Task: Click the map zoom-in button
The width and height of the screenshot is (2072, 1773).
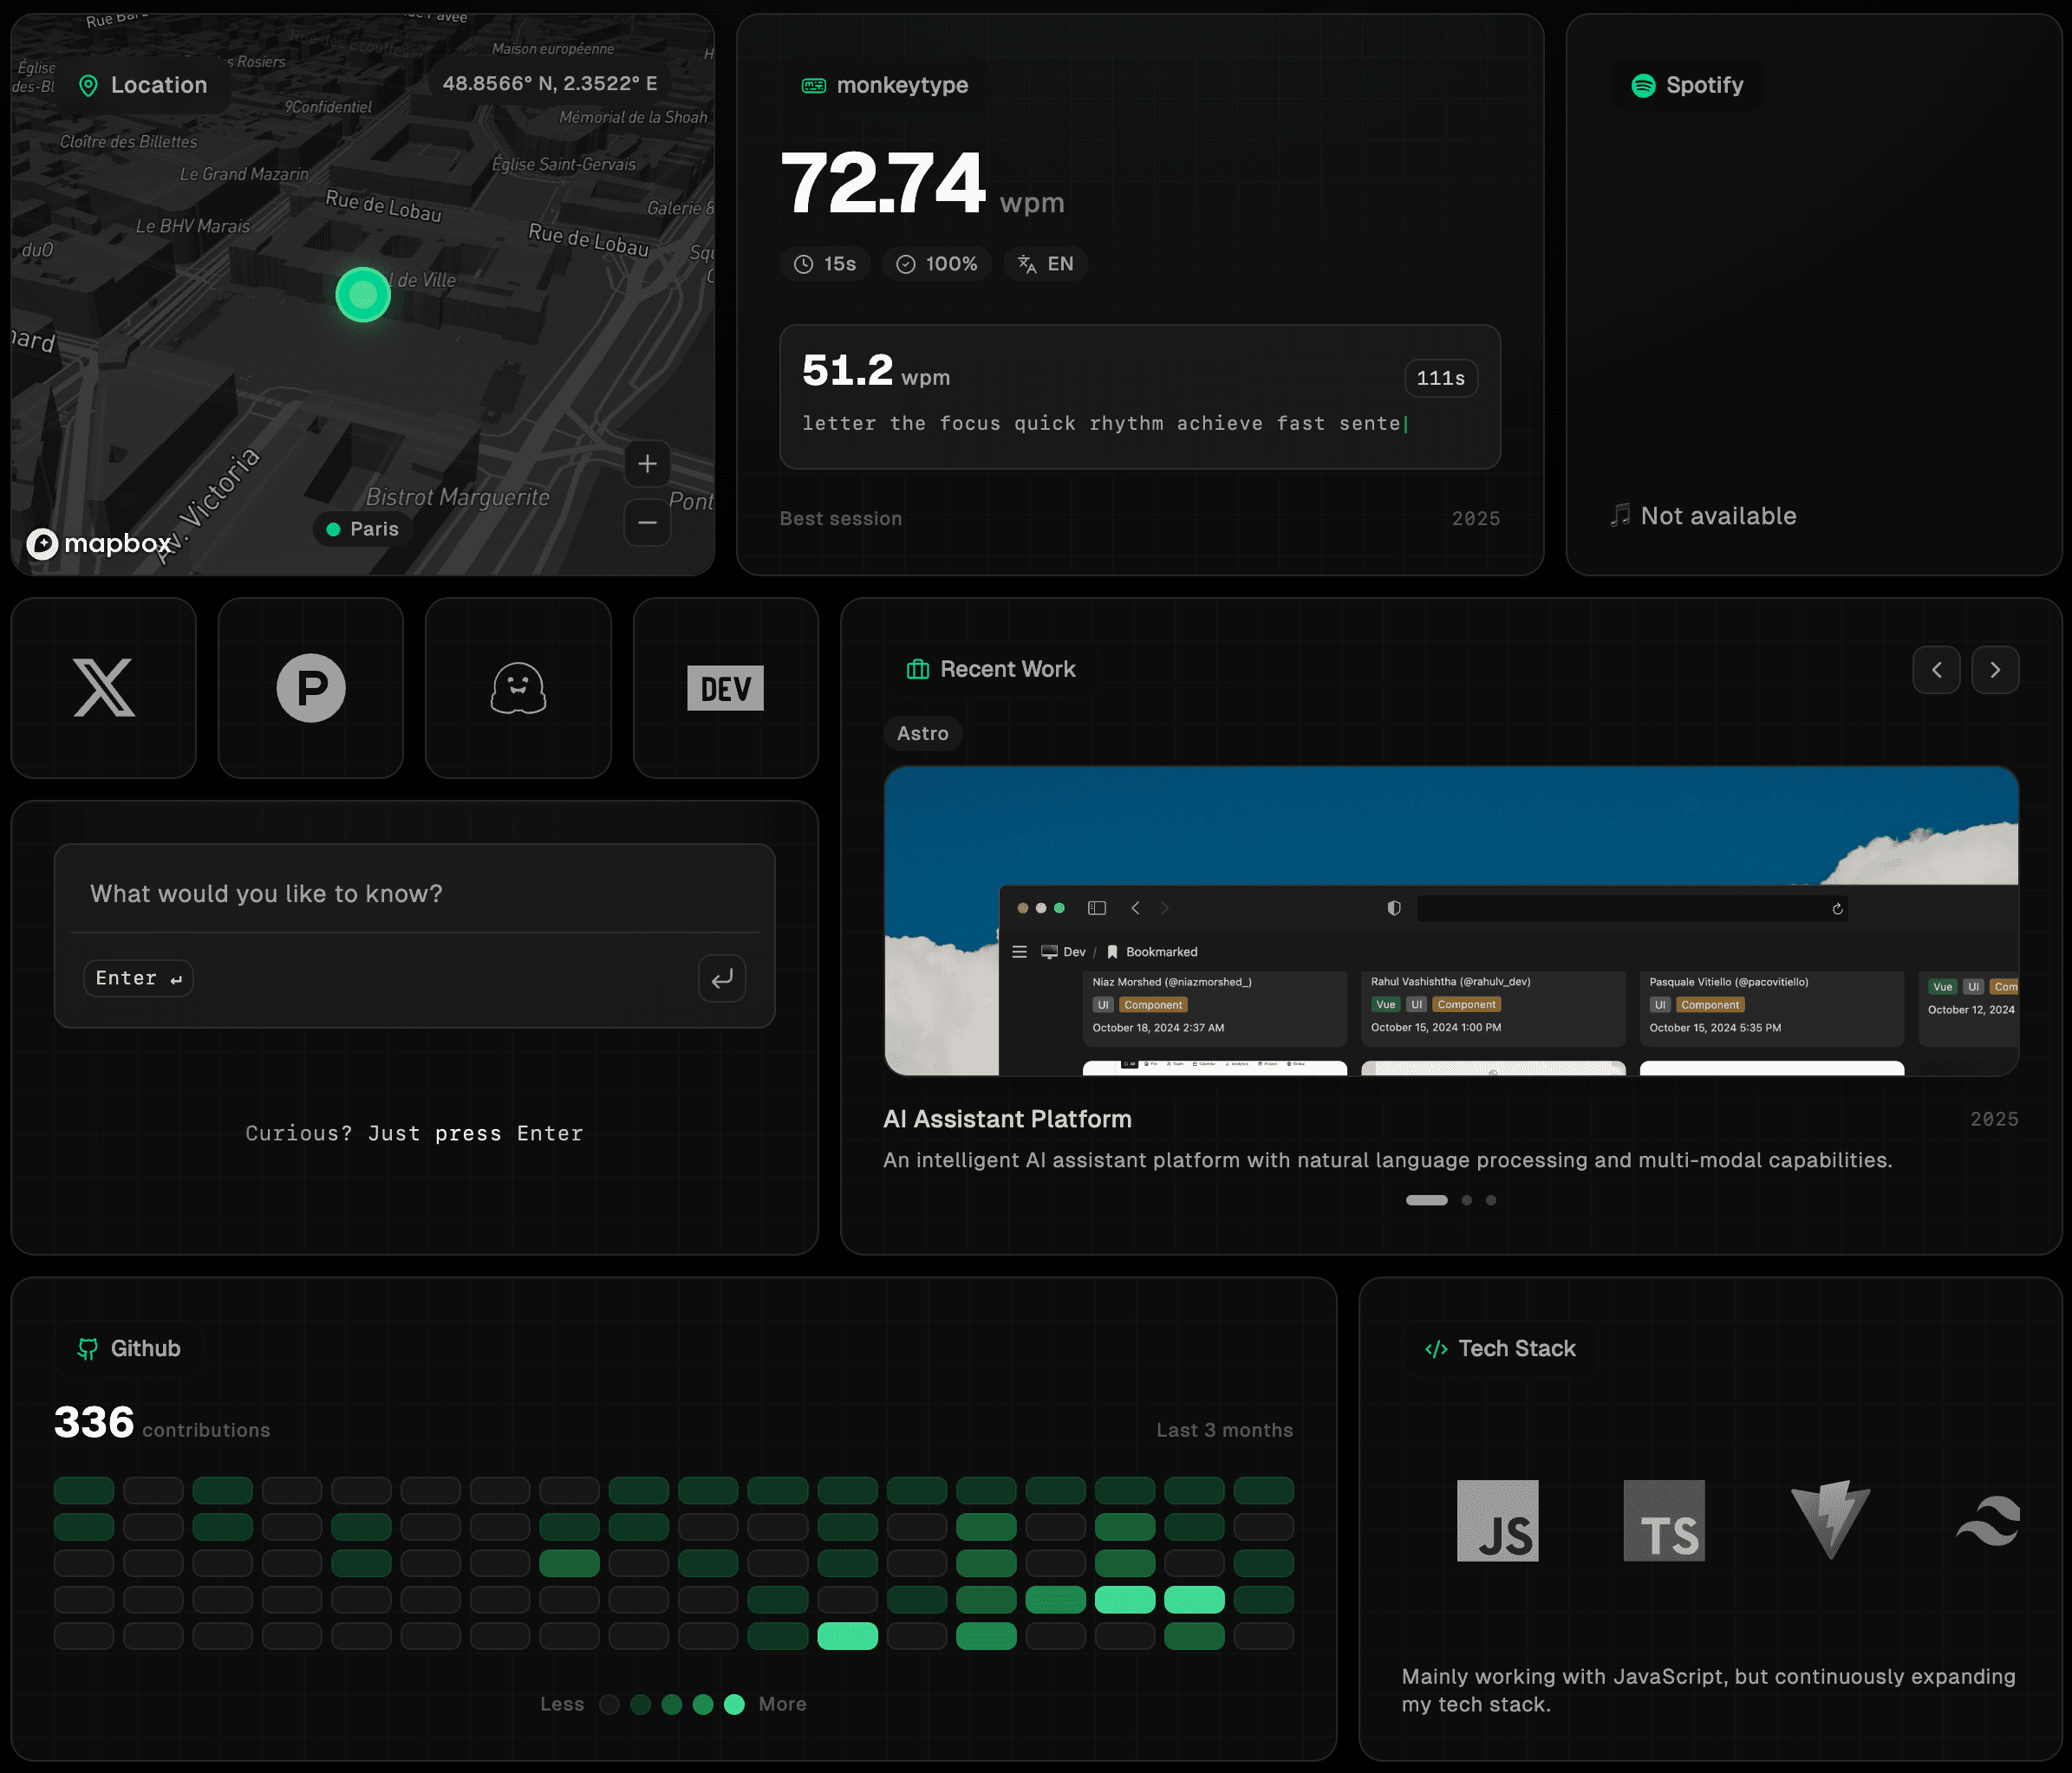Action: pyautogui.click(x=646, y=464)
